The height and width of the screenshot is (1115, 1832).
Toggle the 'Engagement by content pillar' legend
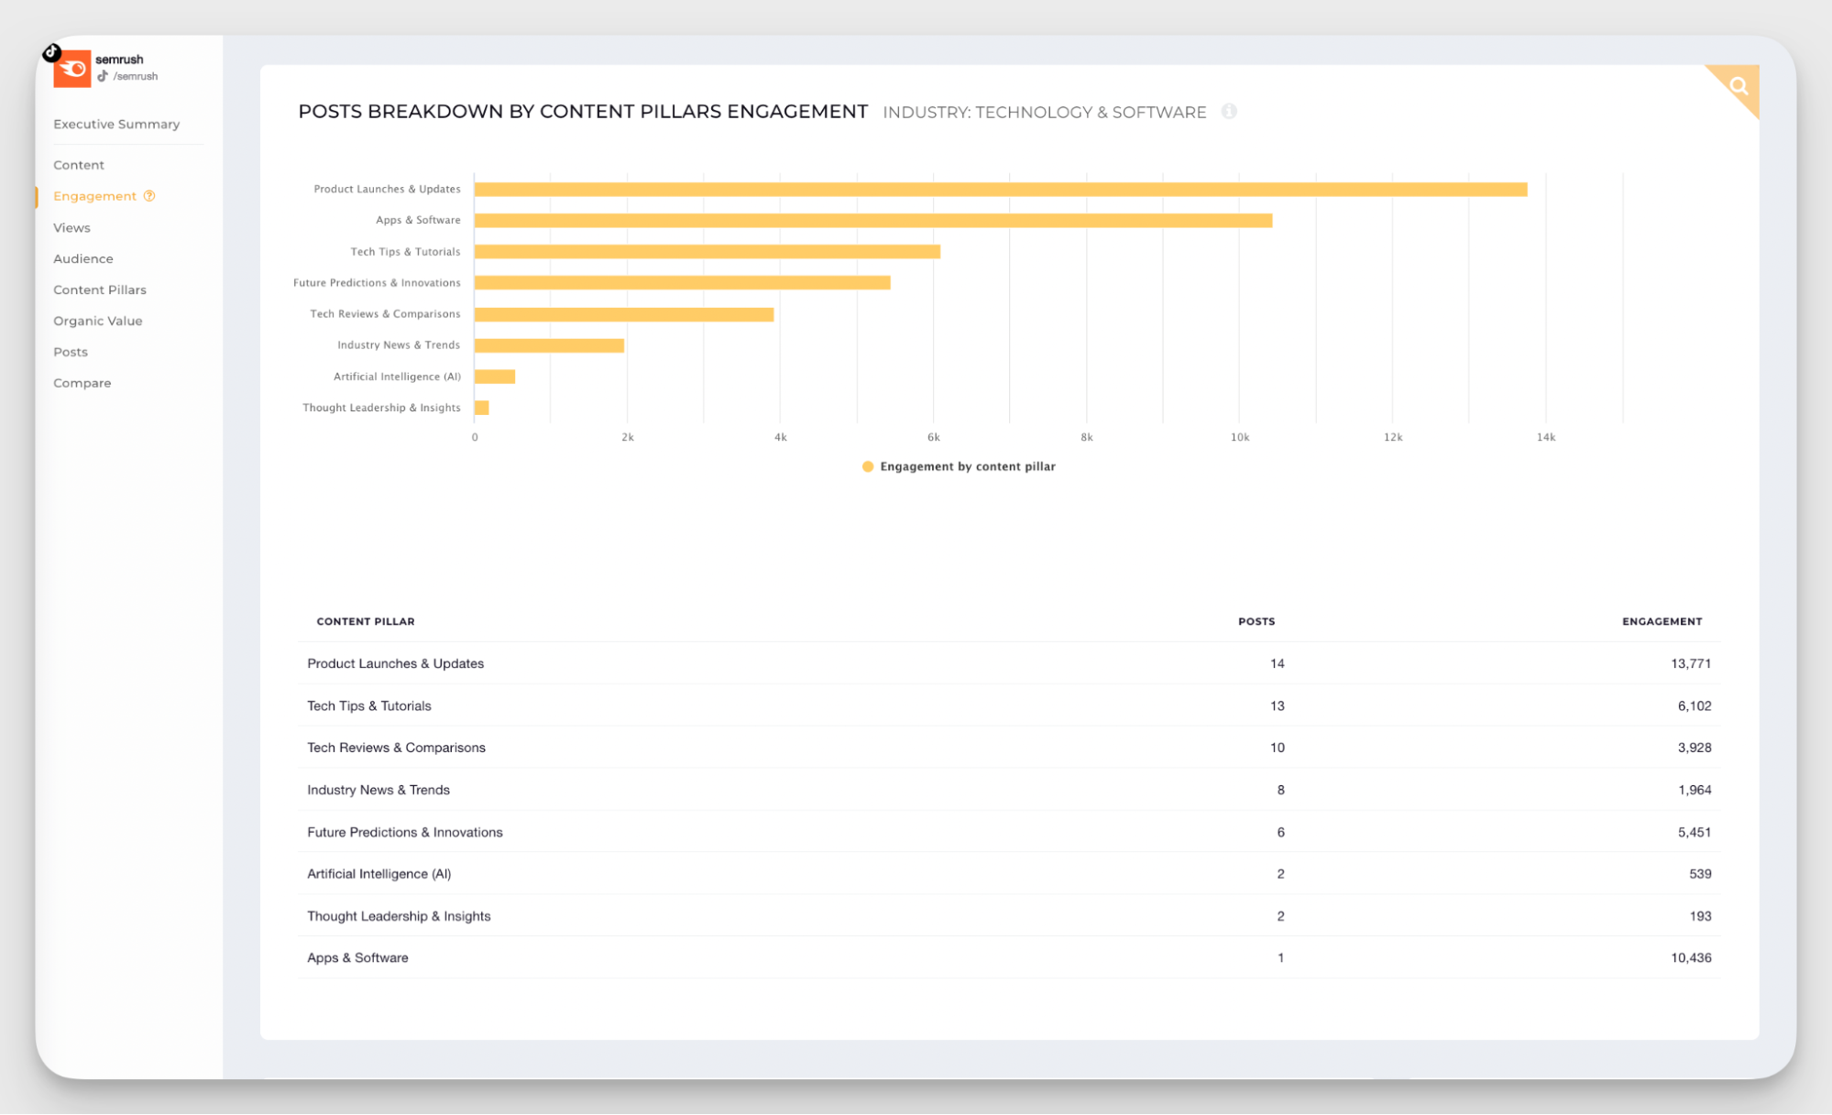967,466
